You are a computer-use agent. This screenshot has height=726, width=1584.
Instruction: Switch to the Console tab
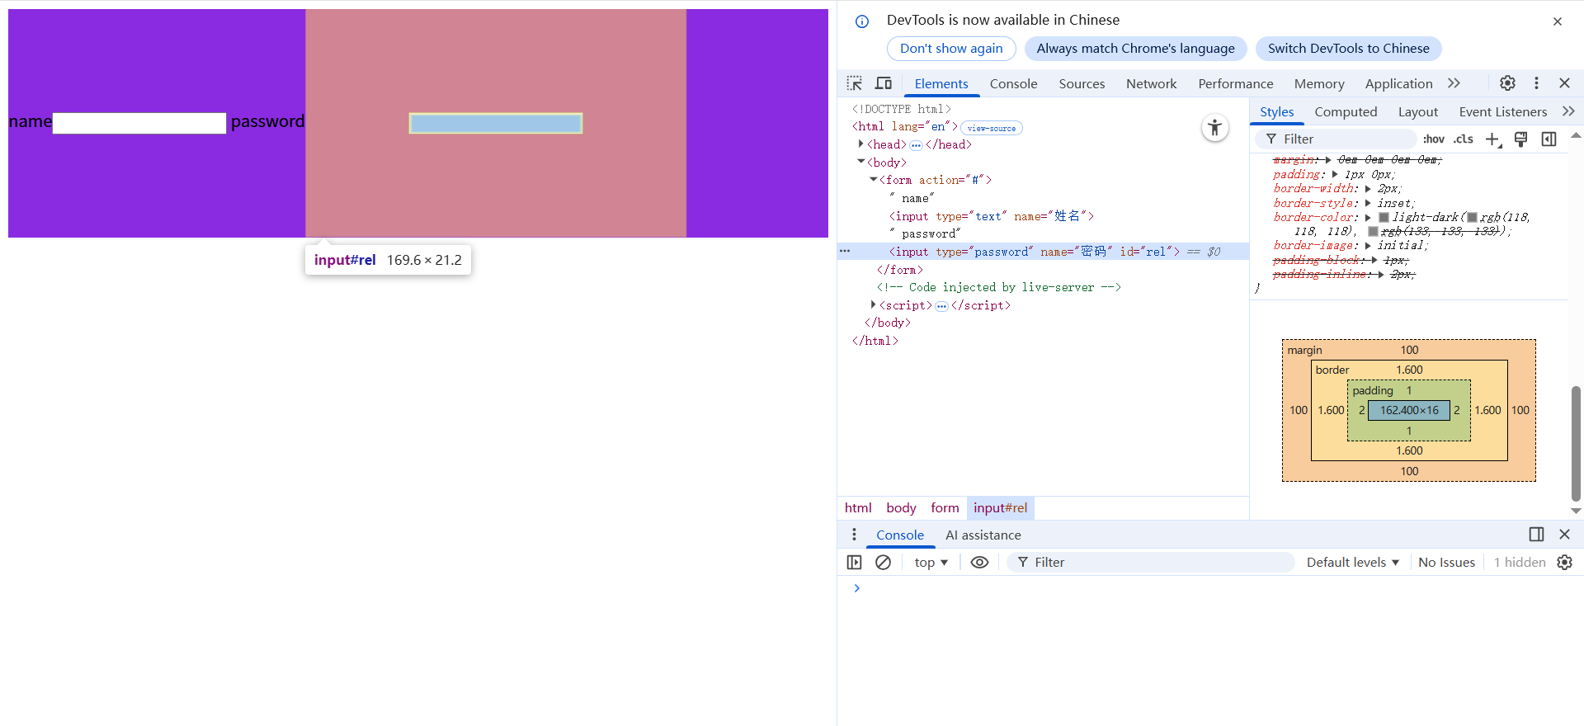pyautogui.click(x=1013, y=83)
